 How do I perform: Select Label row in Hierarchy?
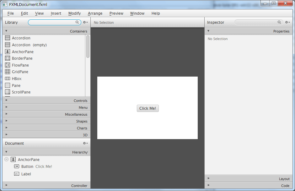tap(46, 174)
